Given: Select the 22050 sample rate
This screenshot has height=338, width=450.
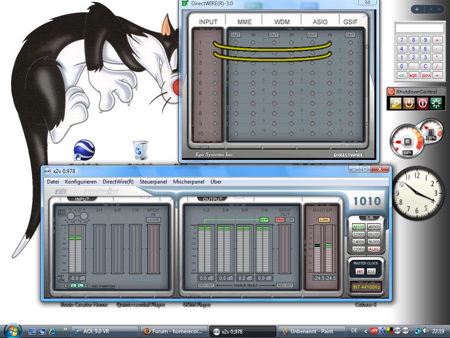Looking at the screenshot, I should point(359,249).
